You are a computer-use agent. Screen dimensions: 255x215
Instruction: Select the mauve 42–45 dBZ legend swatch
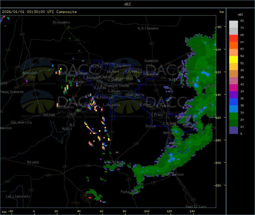[x=233, y=81]
